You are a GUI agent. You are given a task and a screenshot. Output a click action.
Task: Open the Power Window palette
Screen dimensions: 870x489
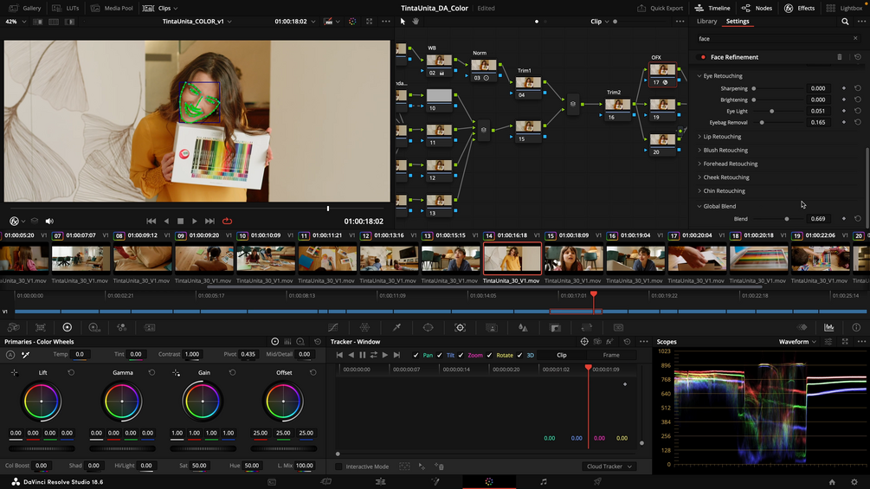click(x=428, y=328)
